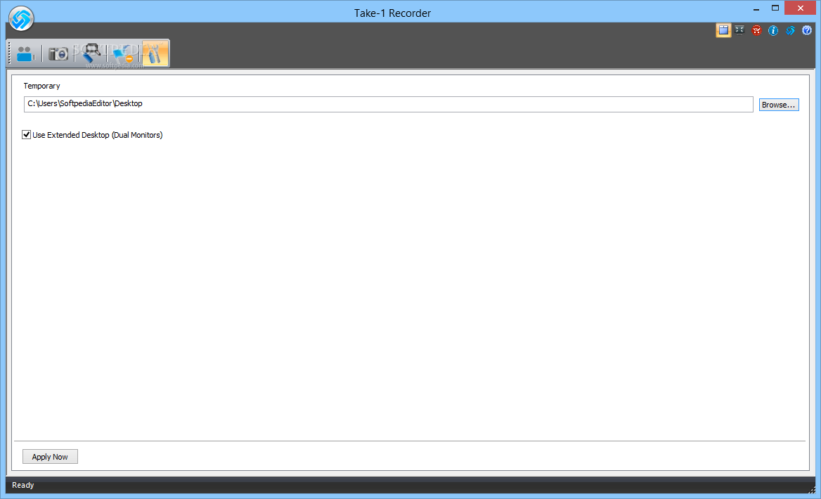Open the screwdriver and wrench settings tab
The width and height of the screenshot is (821, 499).
pos(155,53)
